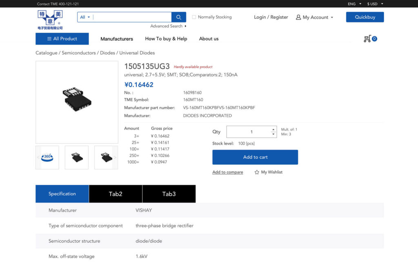Click into the search input field

click(x=132, y=17)
